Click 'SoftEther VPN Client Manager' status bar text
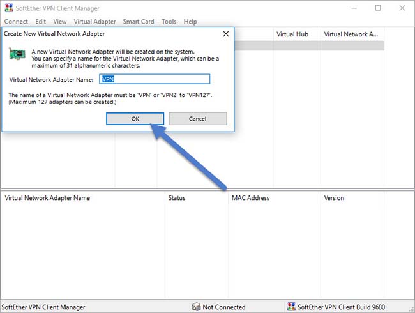This screenshot has width=415, height=313. tap(43, 307)
